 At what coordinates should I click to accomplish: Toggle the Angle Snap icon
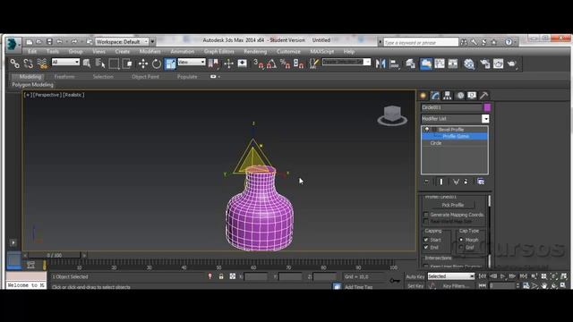(x=271, y=64)
